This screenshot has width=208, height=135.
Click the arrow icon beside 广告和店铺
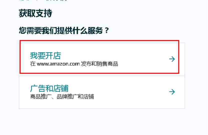click(x=172, y=92)
